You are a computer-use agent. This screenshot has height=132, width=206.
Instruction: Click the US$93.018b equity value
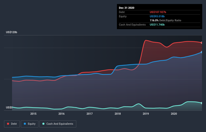[157, 16]
